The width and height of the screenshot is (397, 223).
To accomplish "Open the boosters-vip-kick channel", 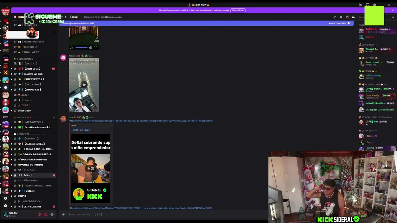I will tap(34, 74).
